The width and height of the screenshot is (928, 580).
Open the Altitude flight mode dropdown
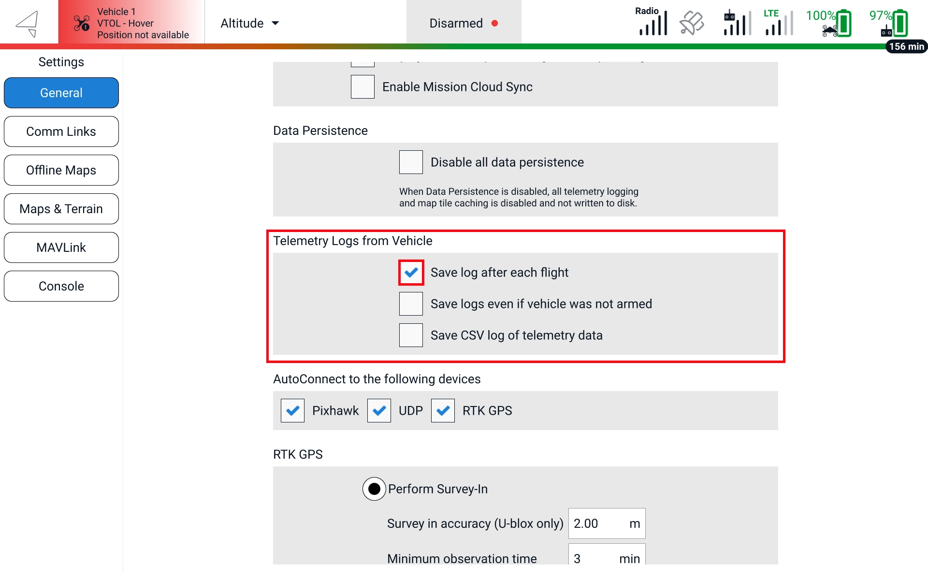click(x=249, y=23)
